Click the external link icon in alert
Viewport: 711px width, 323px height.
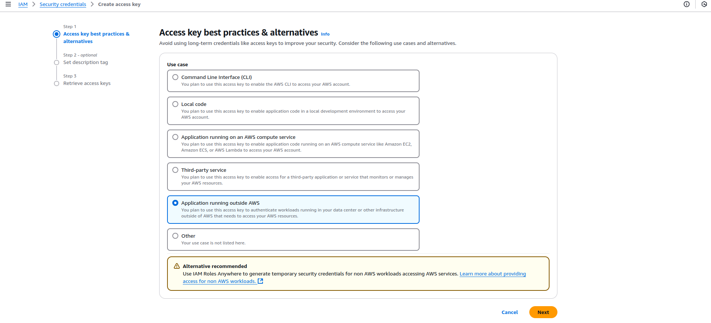[260, 281]
